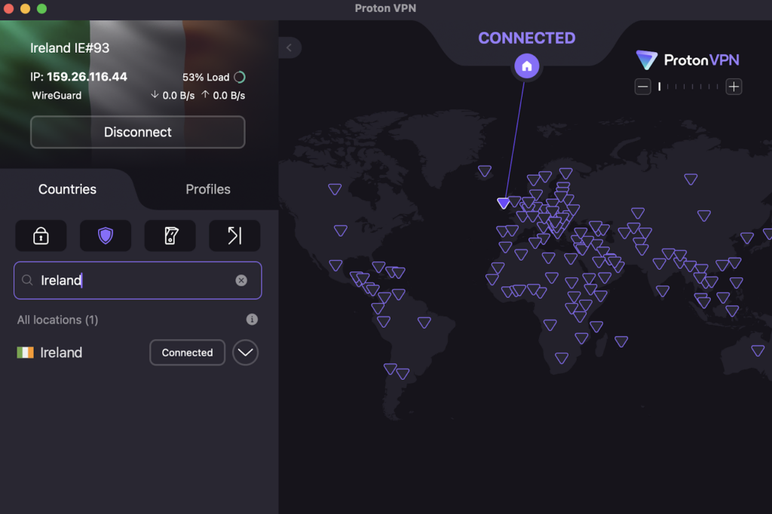Screen dimensions: 772x514
Task: Zoom out the map with minus button
Action: (642, 87)
